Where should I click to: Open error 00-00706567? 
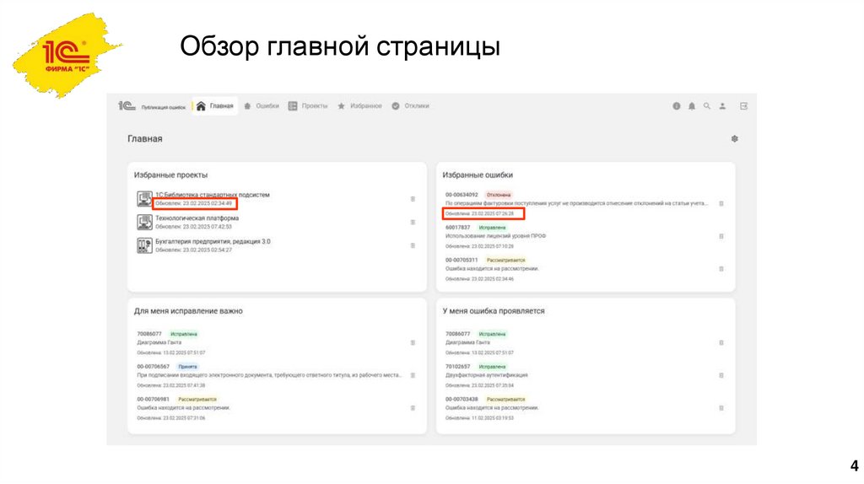tap(154, 366)
